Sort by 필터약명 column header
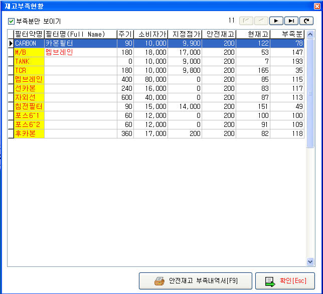Screen dimensions: 323x294 point(29,34)
